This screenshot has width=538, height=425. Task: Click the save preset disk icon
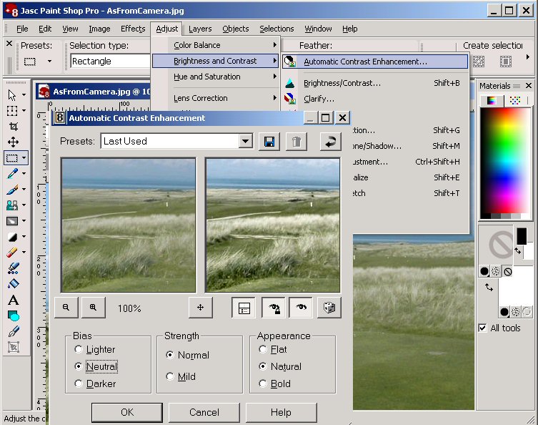tap(269, 142)
